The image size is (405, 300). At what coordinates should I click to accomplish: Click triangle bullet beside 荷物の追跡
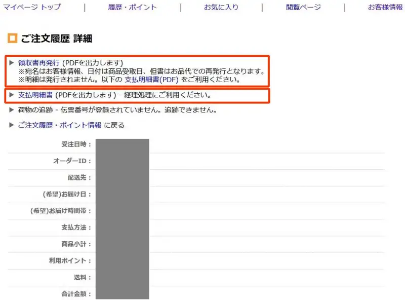(11, 109)
